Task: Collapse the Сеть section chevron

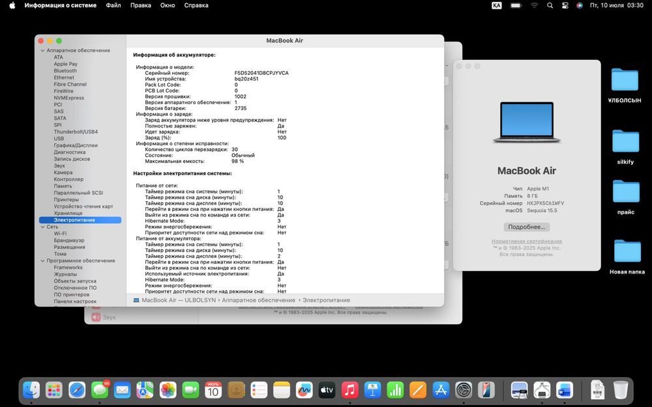Action: coord(42,227)
